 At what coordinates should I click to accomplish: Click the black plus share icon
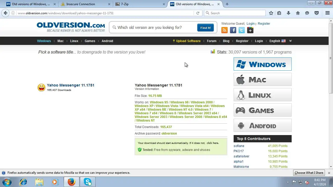click(x=250, y=30)
